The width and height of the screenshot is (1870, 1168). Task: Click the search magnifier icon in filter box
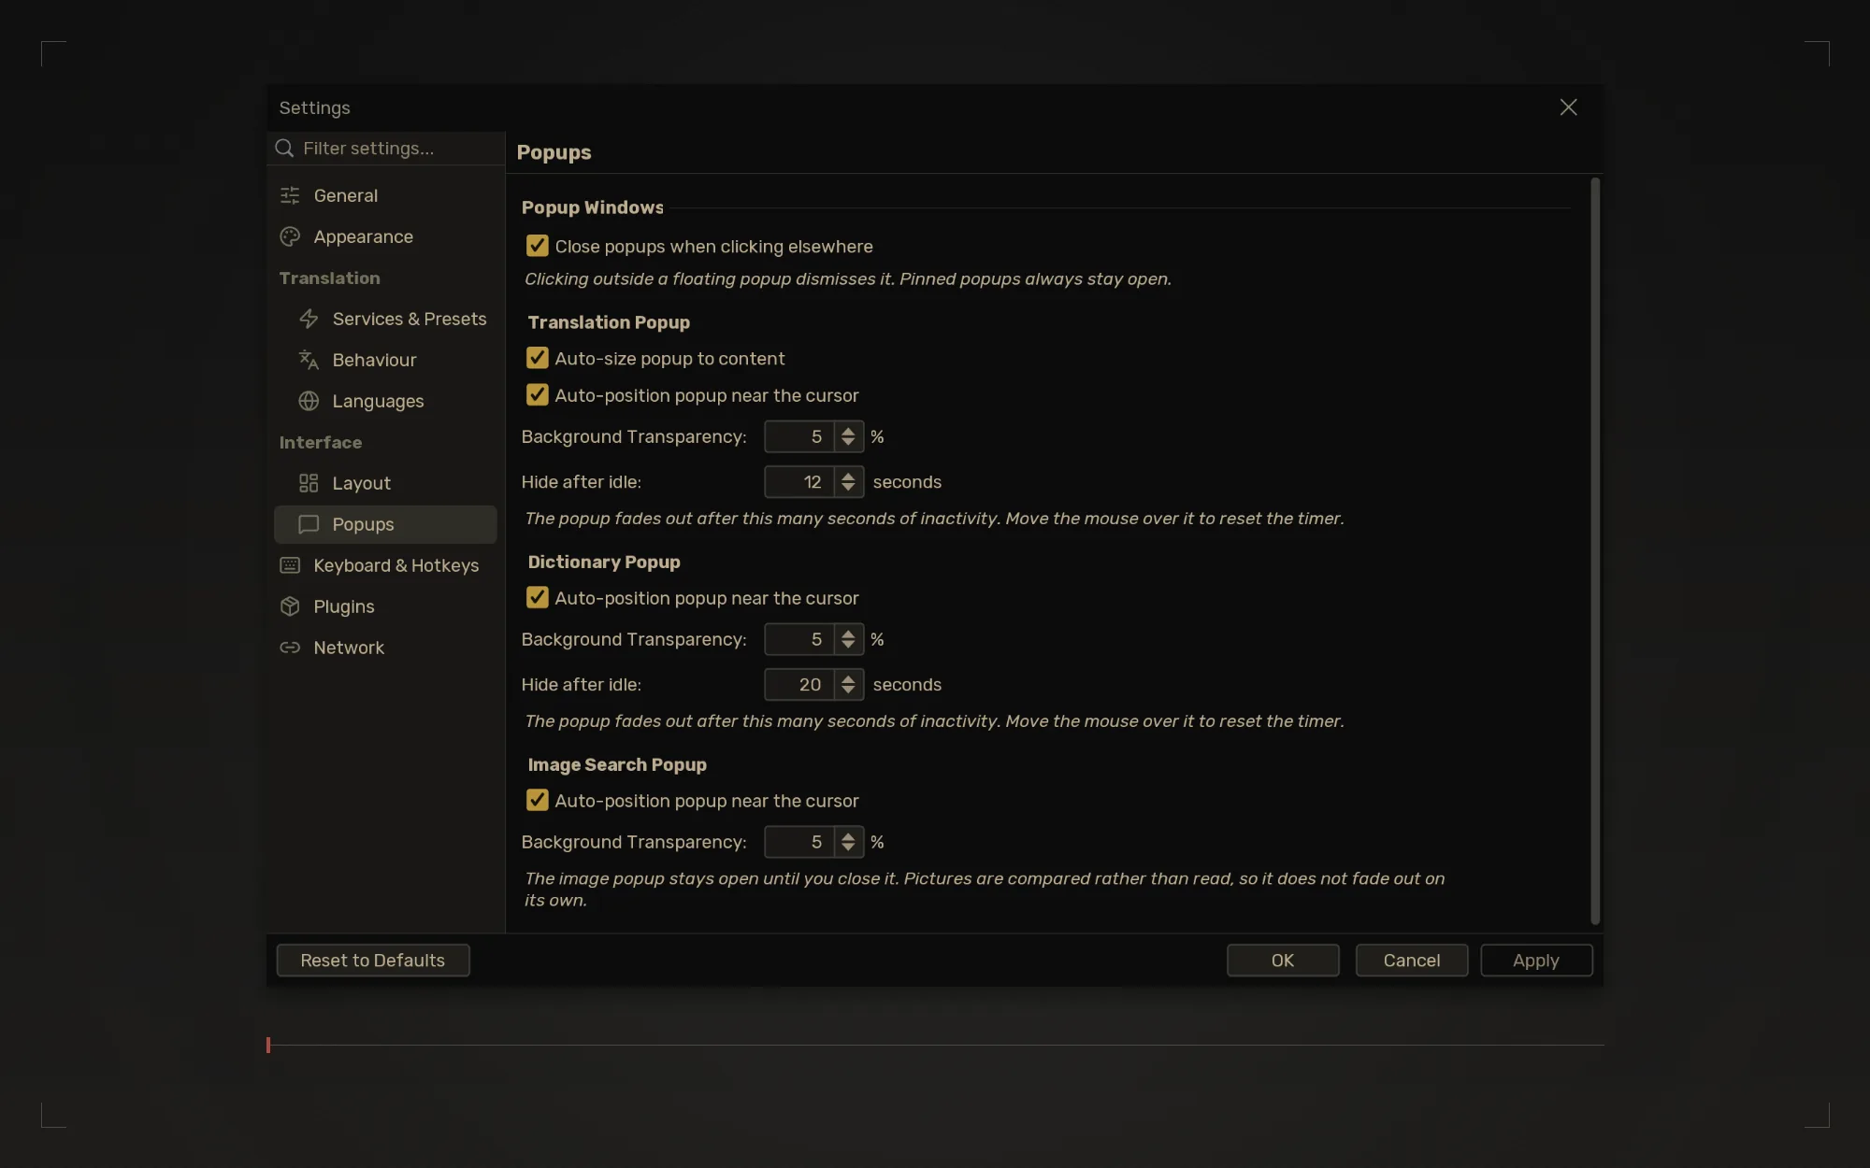285,149
